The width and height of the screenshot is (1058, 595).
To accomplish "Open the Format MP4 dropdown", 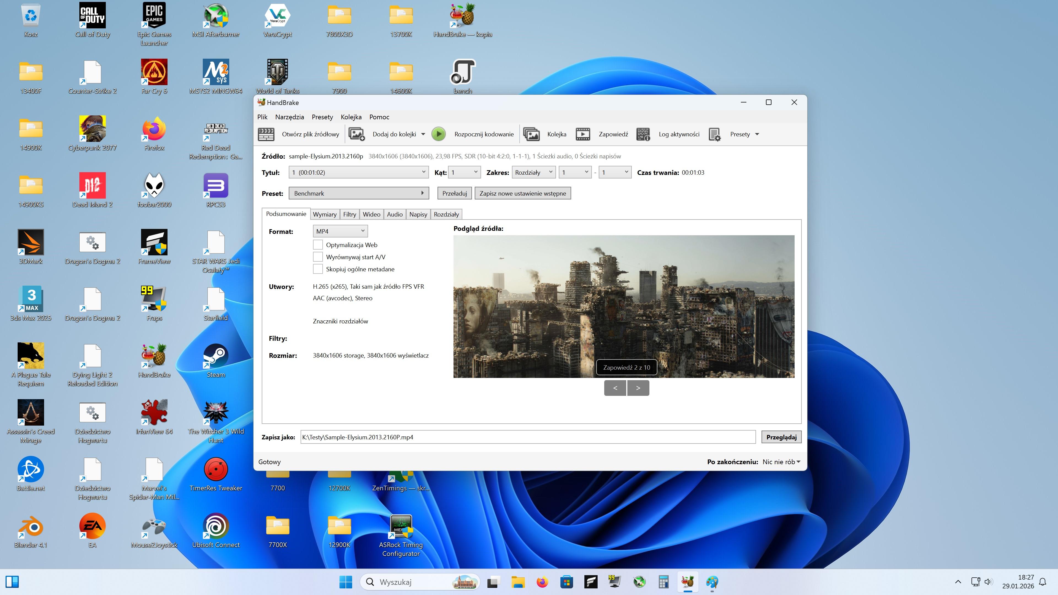I will click(340, 232).
